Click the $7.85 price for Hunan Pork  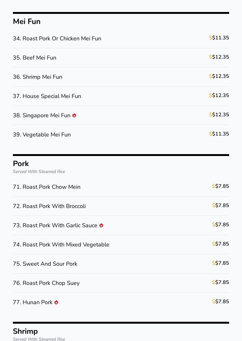pos(221,302)
